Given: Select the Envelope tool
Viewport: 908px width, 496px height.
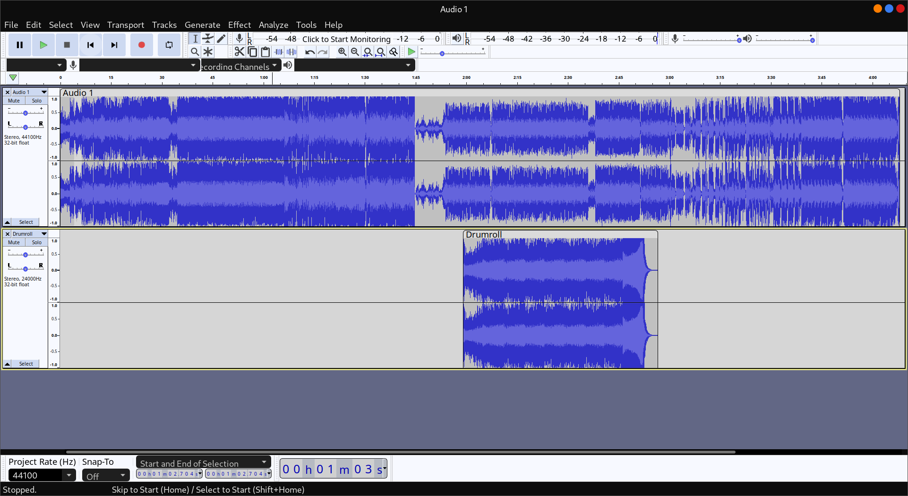Looking at the screenshot, I should [208, 38].
